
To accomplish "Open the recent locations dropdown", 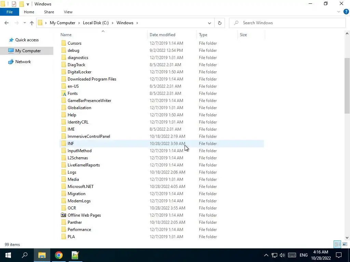I will [25, 23].
